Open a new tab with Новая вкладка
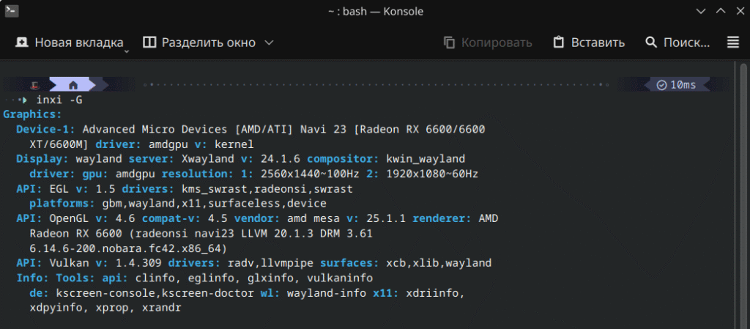 click(x=69, y=42)
